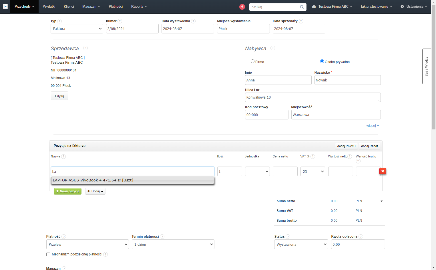
Task: Click the Kwota opłacona amount field
Action: (358, 244)
